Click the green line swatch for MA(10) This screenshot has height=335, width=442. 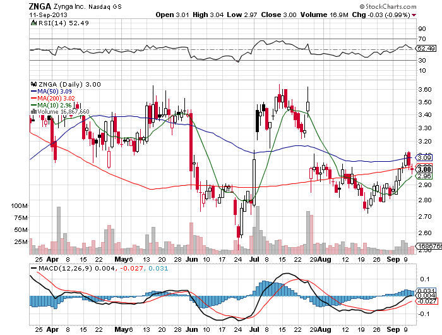pos(33,106)
